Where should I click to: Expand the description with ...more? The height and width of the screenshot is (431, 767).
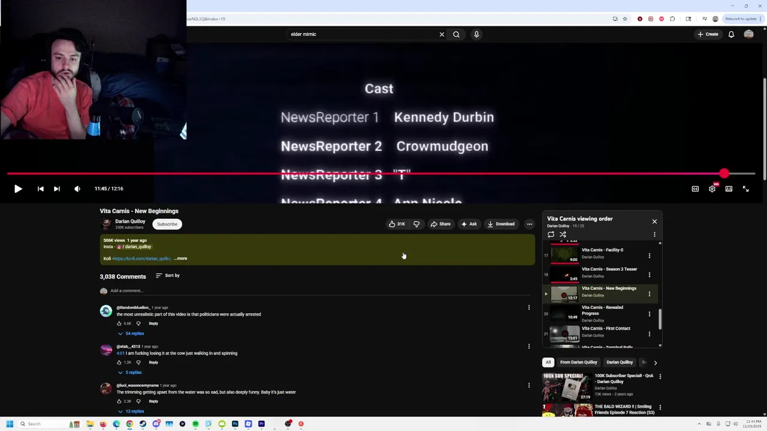click(x=180, y=259)
